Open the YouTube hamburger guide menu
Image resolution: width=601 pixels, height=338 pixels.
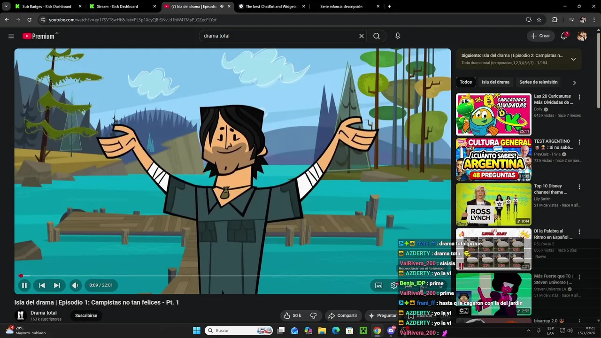[11, 36]
